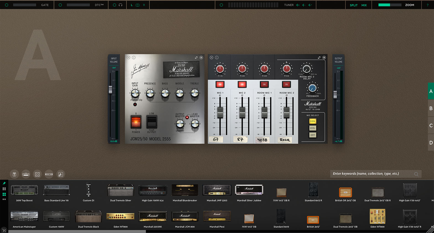Open the pedals category filter icon

[x=14, y=174]
